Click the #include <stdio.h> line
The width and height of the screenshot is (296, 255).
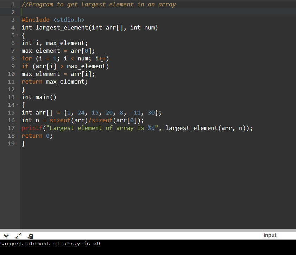53,20
